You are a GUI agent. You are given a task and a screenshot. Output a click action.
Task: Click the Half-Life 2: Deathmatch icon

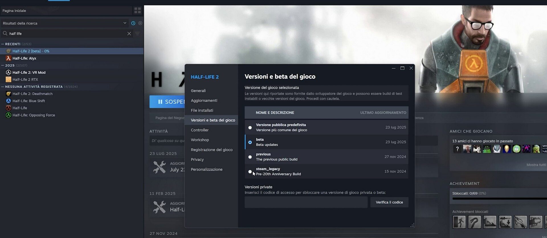pyautogui.click(x=9, y=94)
